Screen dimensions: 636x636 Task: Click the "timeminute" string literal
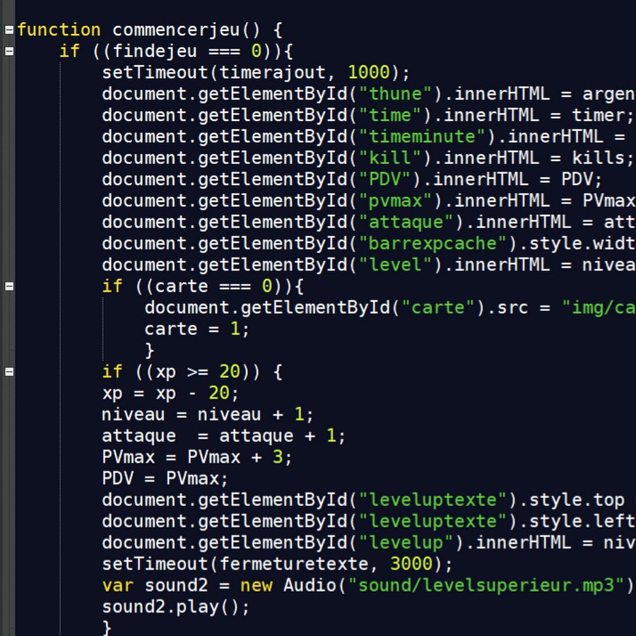422,136
